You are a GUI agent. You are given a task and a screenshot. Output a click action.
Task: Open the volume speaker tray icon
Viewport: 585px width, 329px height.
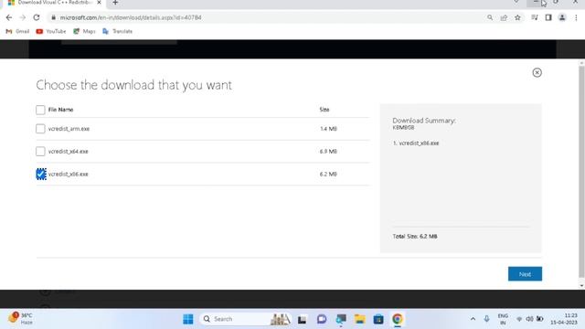coord(529,319)
